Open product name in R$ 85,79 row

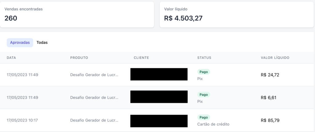click(x=94, y=121)
